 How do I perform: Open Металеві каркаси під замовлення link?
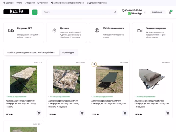(x=68, y=3)
